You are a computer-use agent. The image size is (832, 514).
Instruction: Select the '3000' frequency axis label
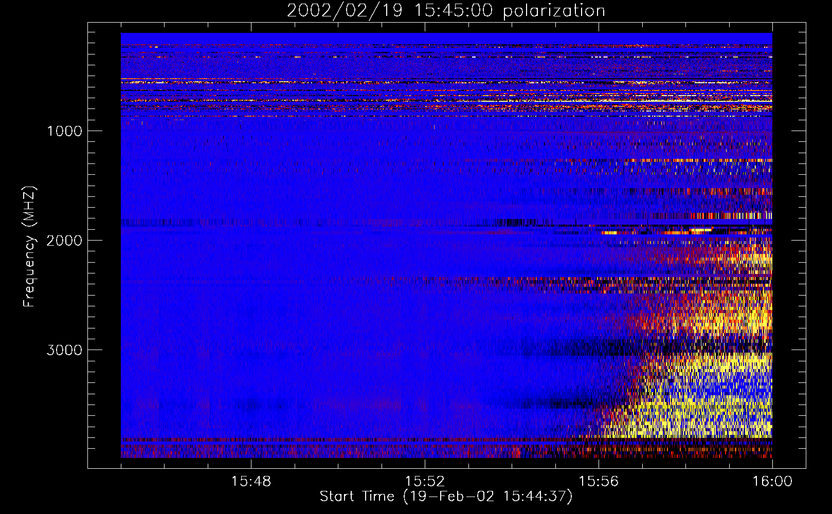(64, 350)
